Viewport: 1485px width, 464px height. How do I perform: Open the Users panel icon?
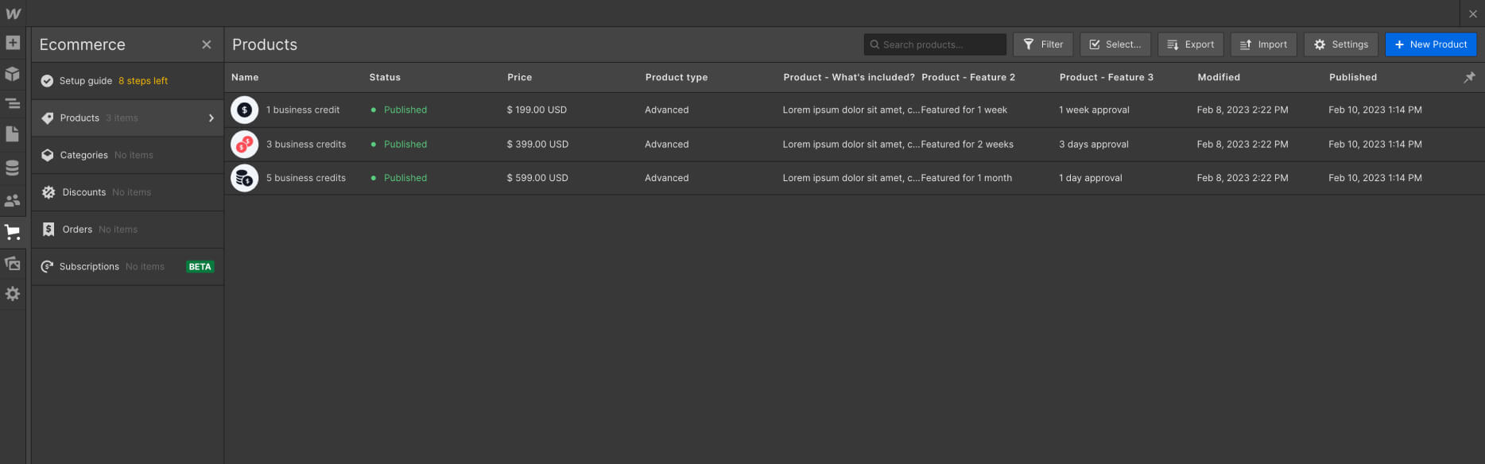[13, 200]
